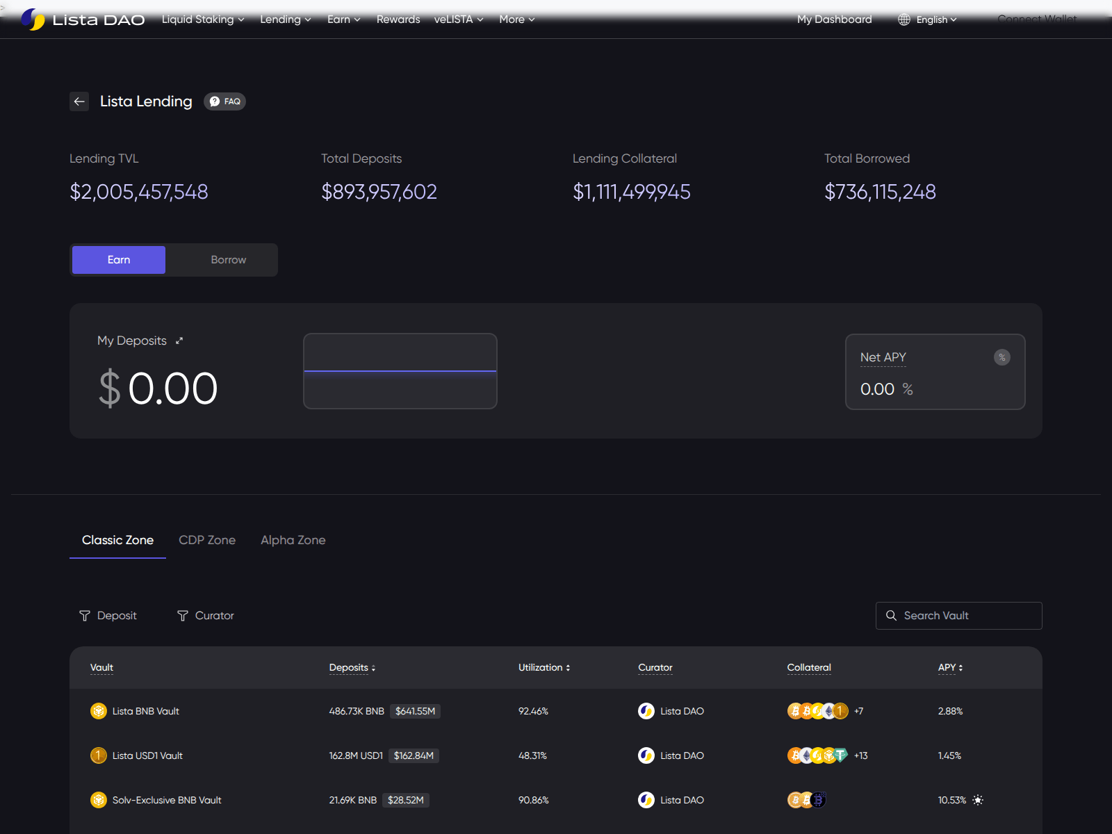The width and height of the screenshot is (1112, 834).
Task: Expand My Deposits details icon
Action: click(179, 341)
